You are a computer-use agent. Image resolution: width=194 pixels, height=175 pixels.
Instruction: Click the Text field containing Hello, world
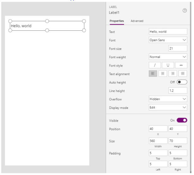click(168, 32)
